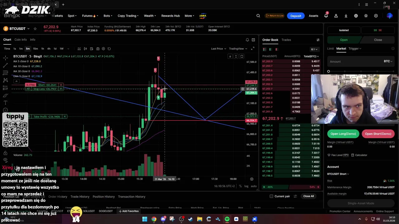Open the download app icon
Viewport: 399px width, 224px height.
[346, 16]
